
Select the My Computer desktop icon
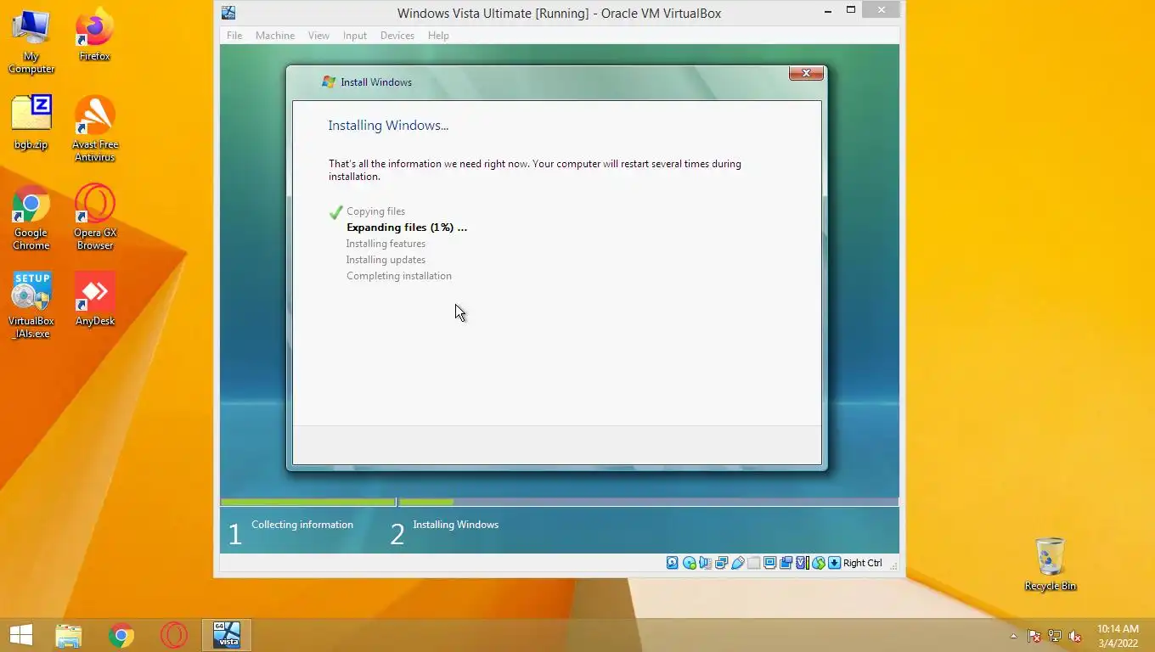(31, 42)
